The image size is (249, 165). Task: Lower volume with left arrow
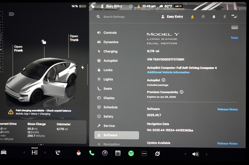pyautogui.click(x=185, y=154)
